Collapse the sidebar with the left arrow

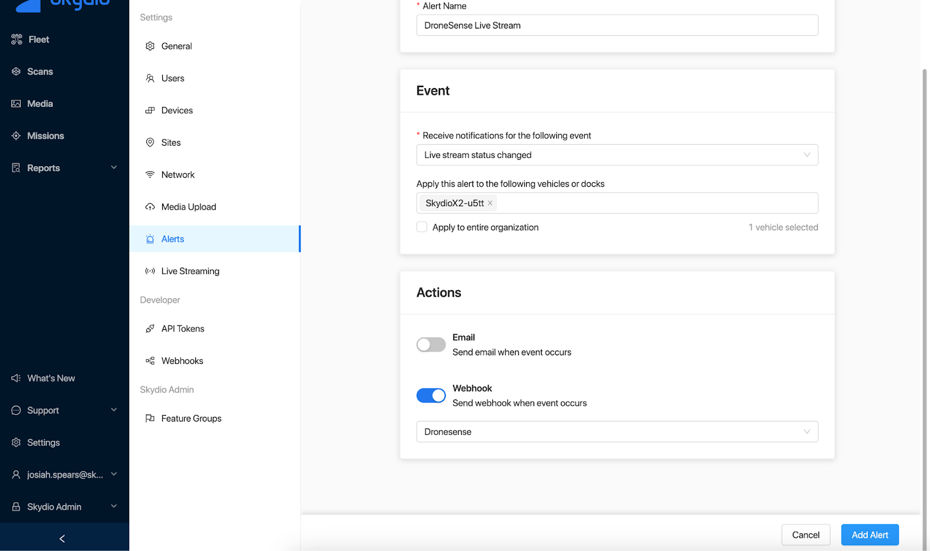click(x=62, y=539)
